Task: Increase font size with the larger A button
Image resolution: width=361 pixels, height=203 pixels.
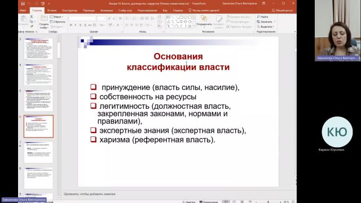Action: (x=109, y=18)
